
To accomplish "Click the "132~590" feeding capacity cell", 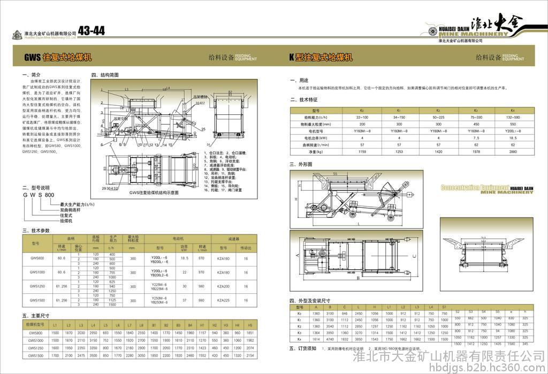I will (x=513, y=118).
